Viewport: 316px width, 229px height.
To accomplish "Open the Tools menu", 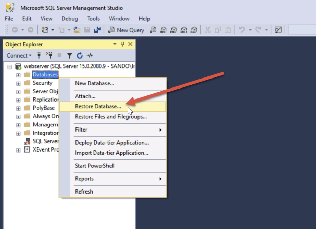I will tap(93, 19).
